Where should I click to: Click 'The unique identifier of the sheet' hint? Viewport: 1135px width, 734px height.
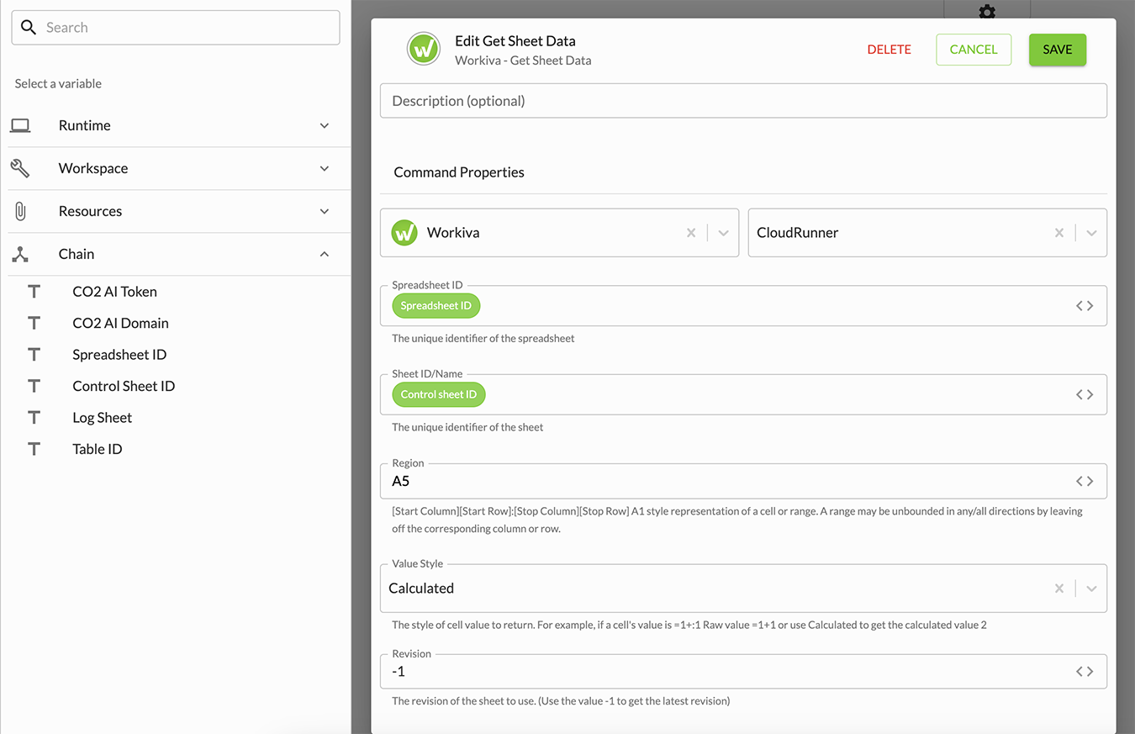coord(467,427)
